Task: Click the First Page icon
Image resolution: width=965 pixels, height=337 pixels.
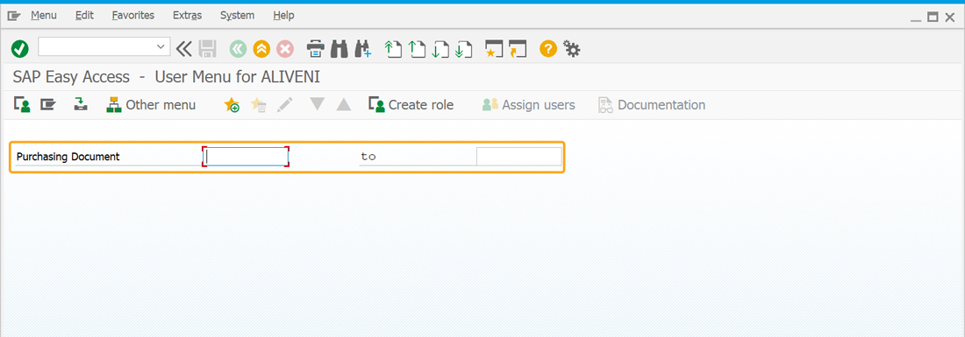Action: pyautogui.click(x=393, y=48)
